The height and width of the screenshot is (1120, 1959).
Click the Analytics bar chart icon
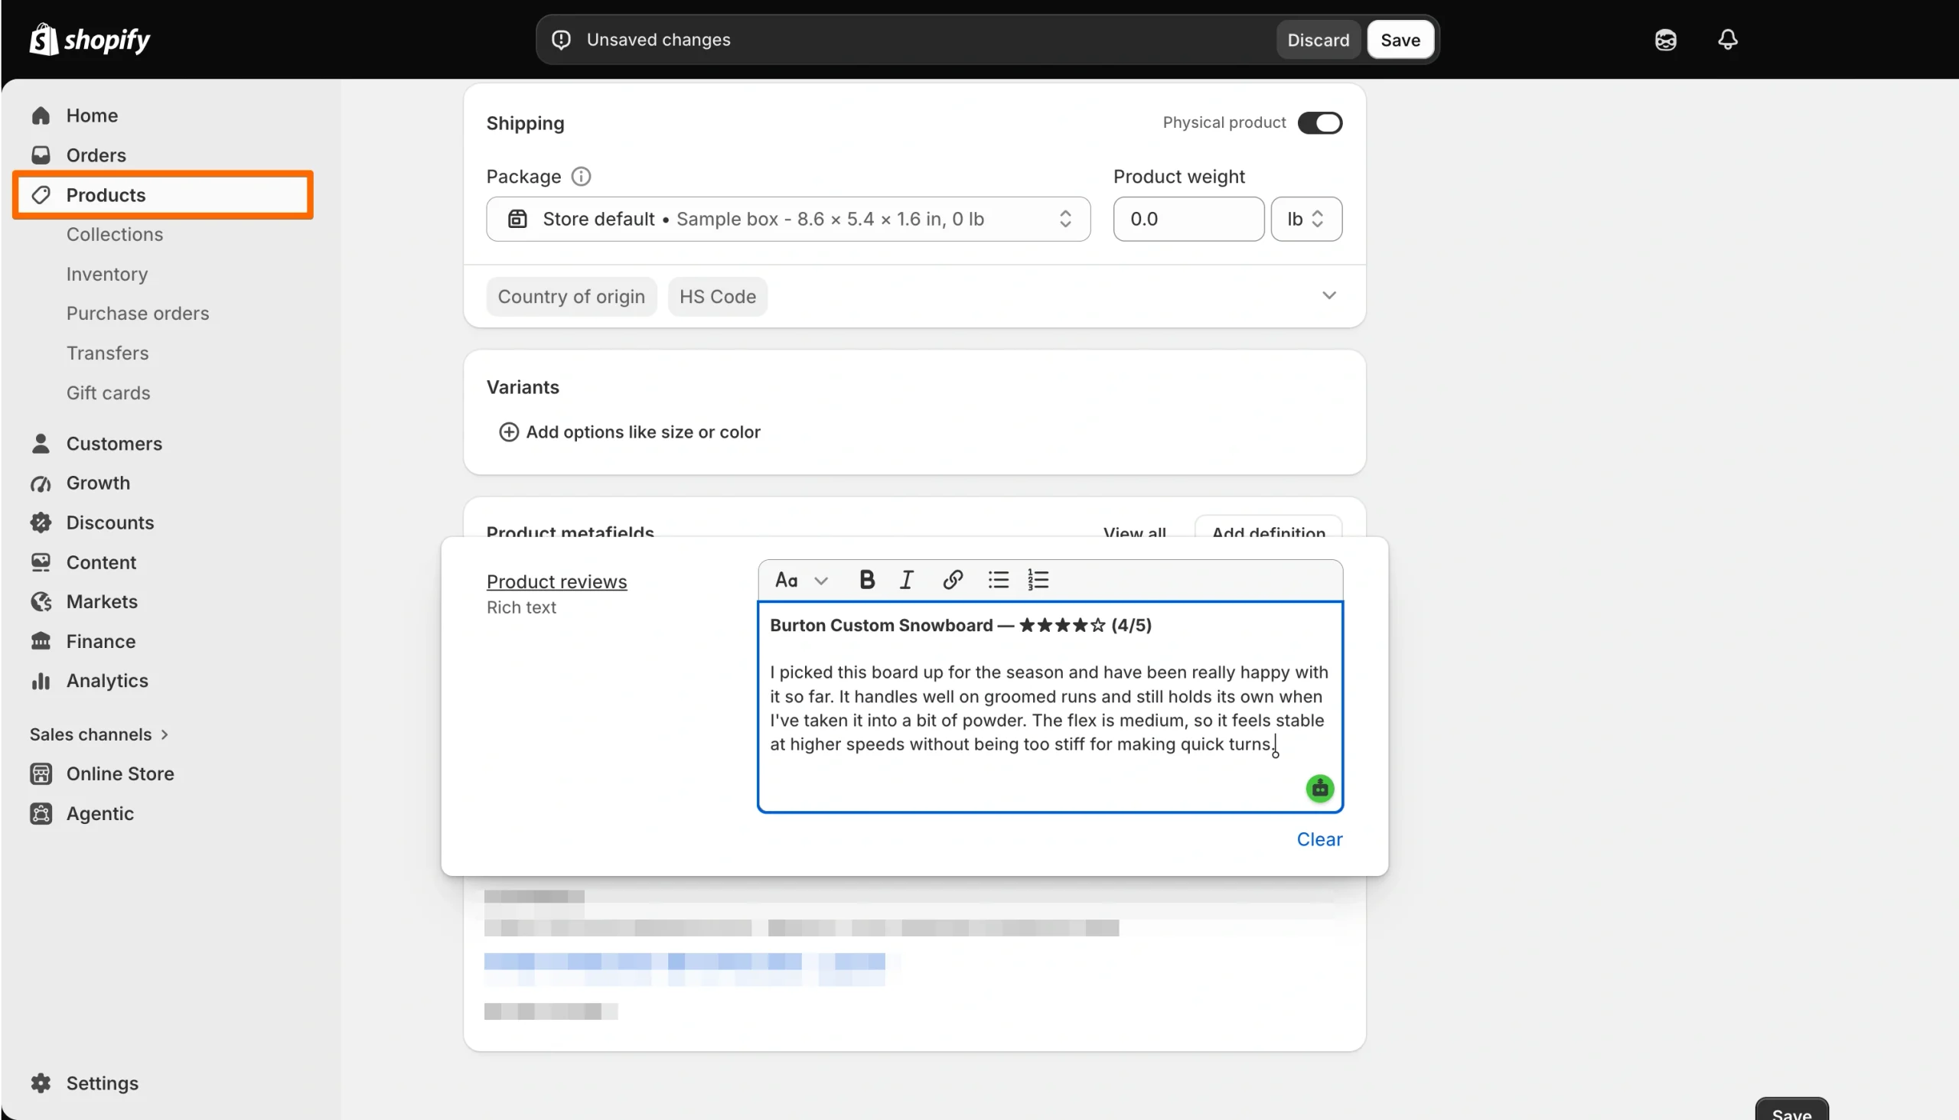coord(41,681)
